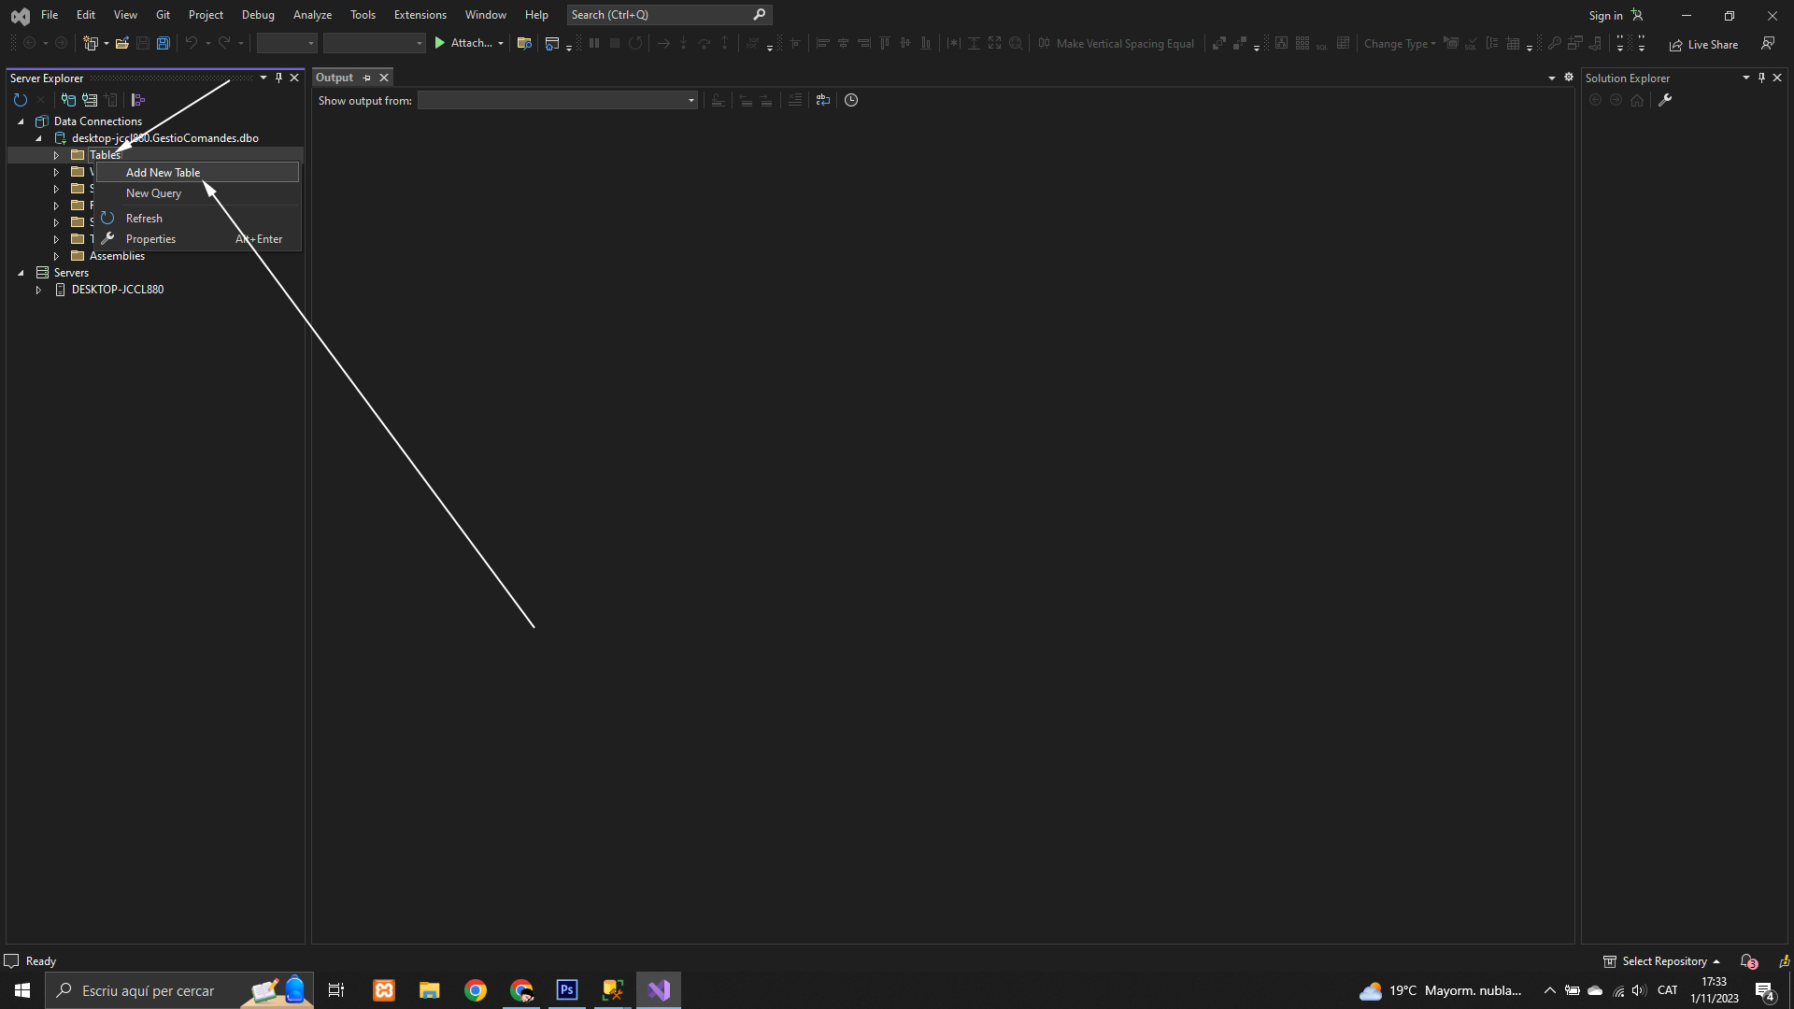Viewport: 1794px width, 1009px height.
Task: Click Connect to Server icon
Action: 90,100
